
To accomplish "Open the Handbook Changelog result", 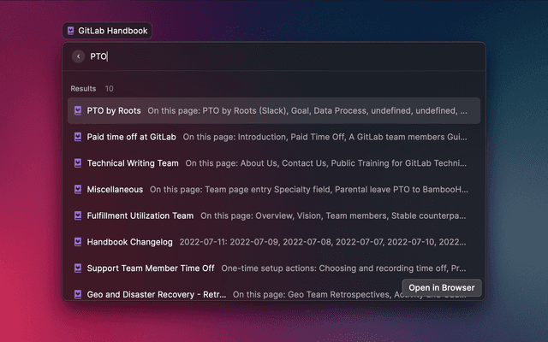I will [x=129, y=242].
